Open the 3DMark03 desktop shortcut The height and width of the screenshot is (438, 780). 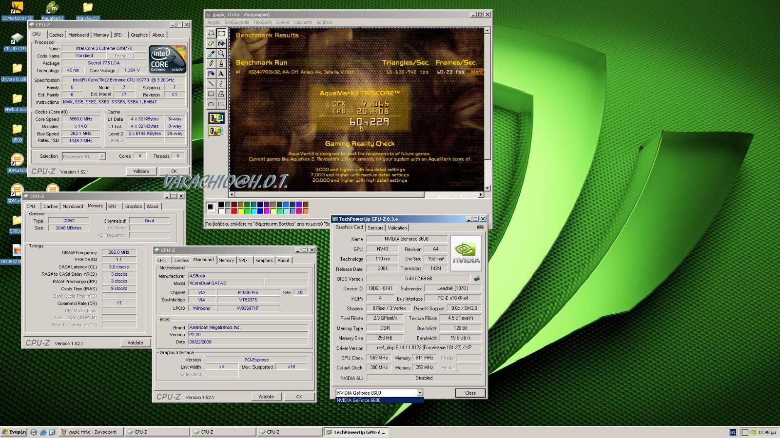(x=17, y=163)
